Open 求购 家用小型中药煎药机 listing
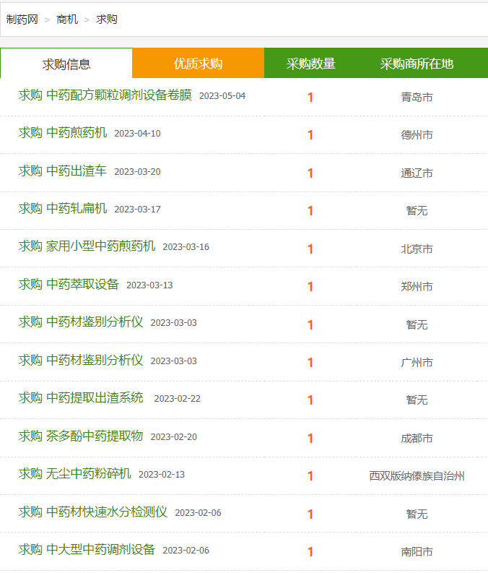 click(87, 246)
